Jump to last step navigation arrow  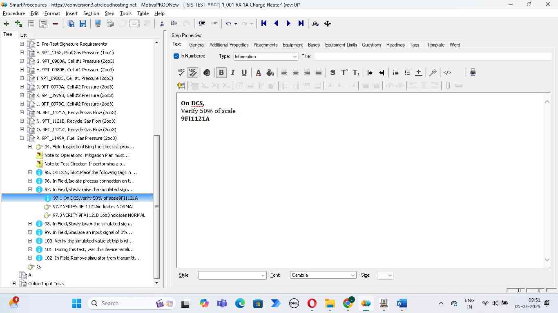pyautogui.click(x=301, y=24)
